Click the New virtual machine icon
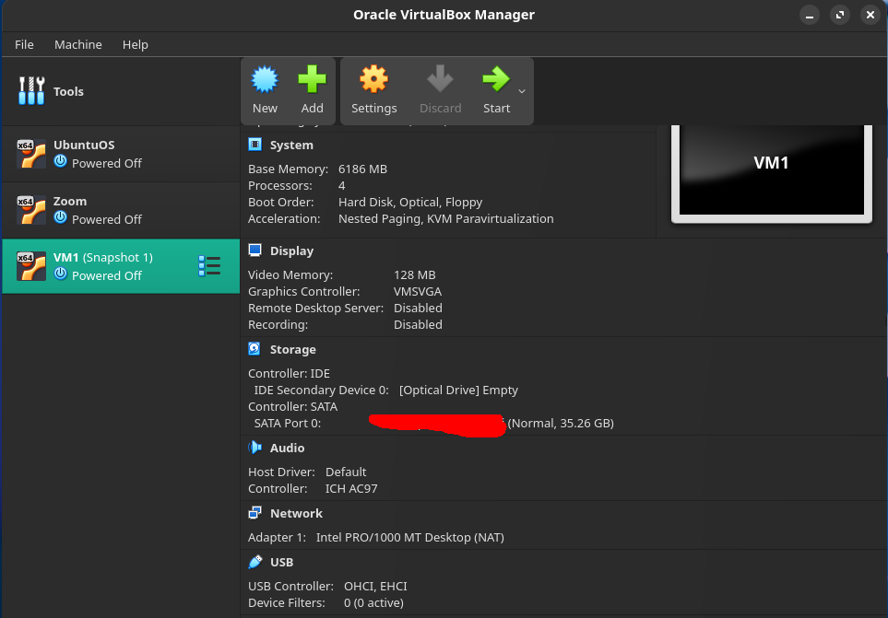888x618 pixels. [265, 80]
